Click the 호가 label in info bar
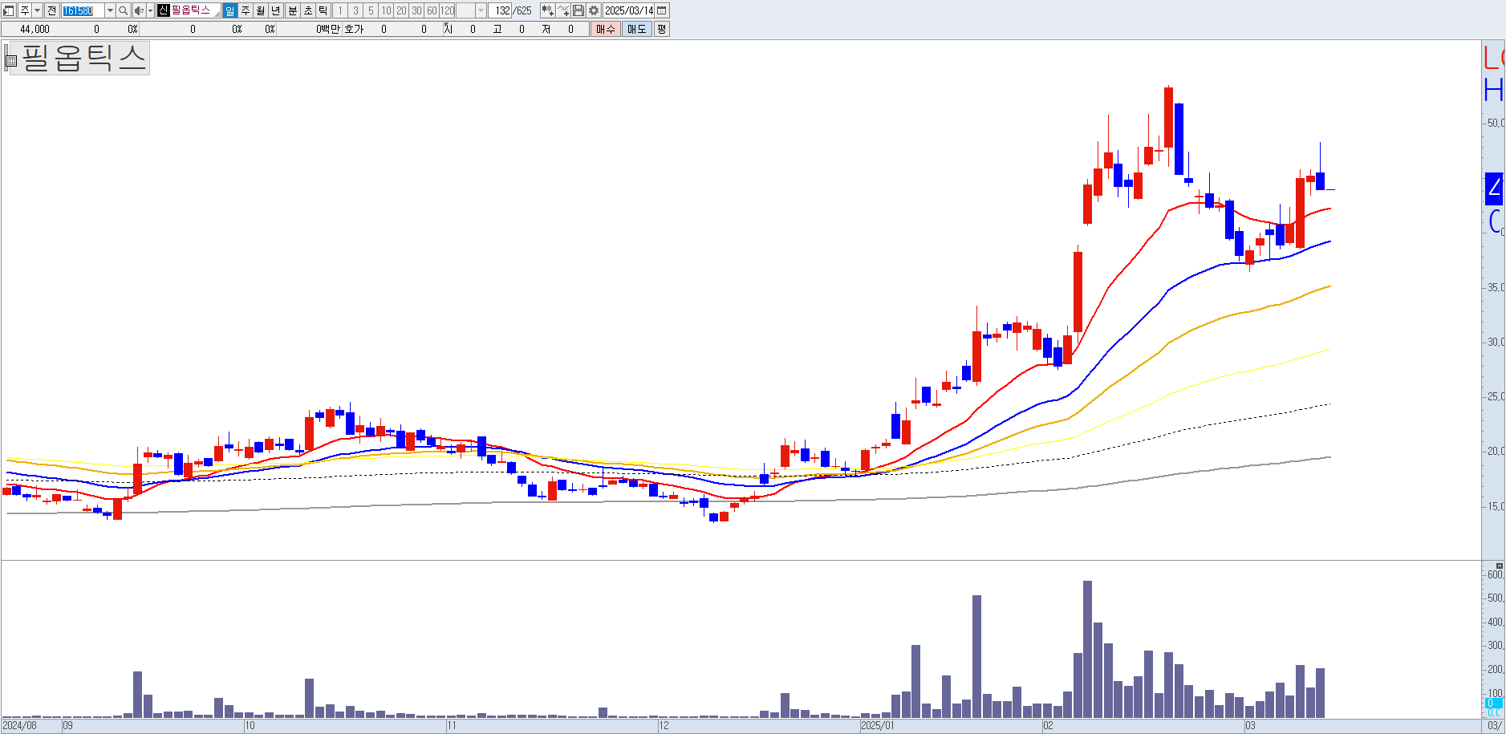The image size is (1506, 734). tap(354, 29)
